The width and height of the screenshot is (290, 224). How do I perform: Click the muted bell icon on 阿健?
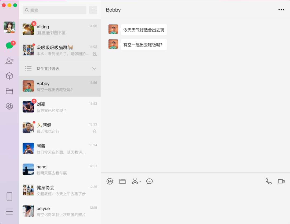[x=95, y=131]
